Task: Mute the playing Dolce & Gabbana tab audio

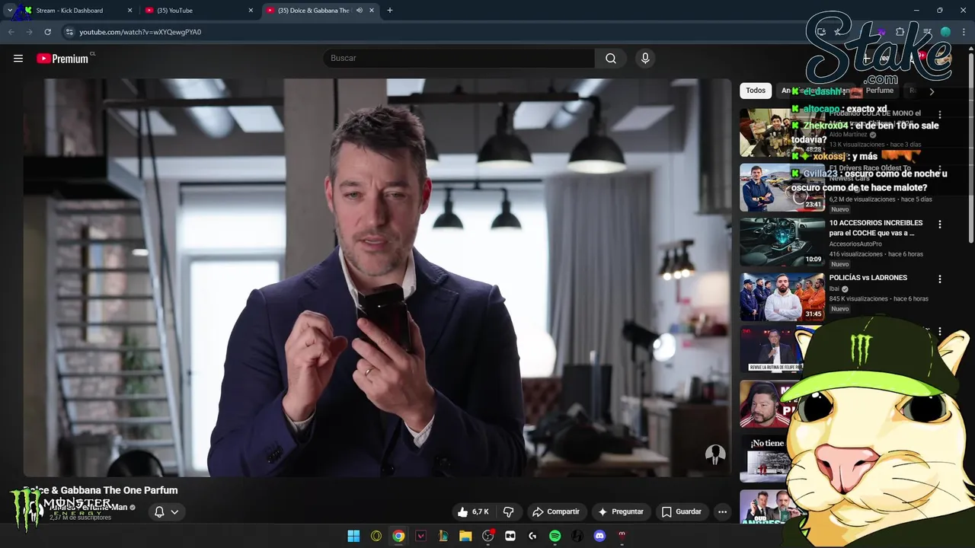Action: point(359,11)
